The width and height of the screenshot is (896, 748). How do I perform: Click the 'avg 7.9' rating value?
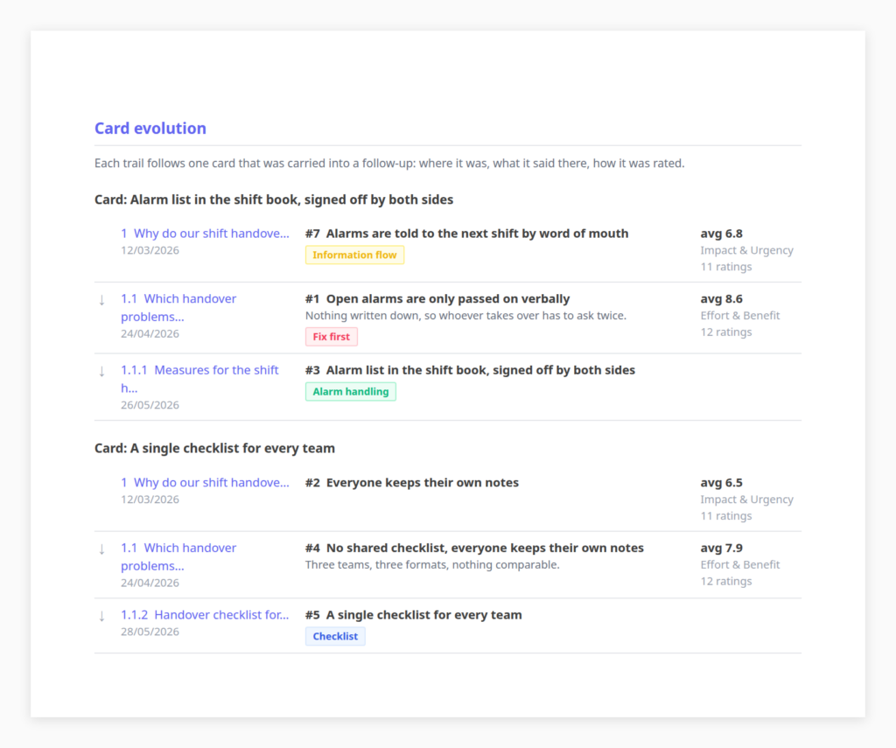pyautogui.click(x=722, y=548)
